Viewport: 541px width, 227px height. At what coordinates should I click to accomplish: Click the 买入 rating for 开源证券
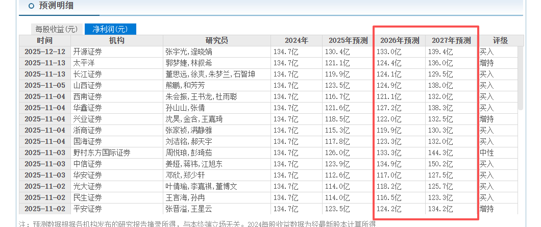(x=487, y=52)
